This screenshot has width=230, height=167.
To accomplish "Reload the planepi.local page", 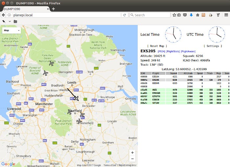I will click(x=125, y=15).
